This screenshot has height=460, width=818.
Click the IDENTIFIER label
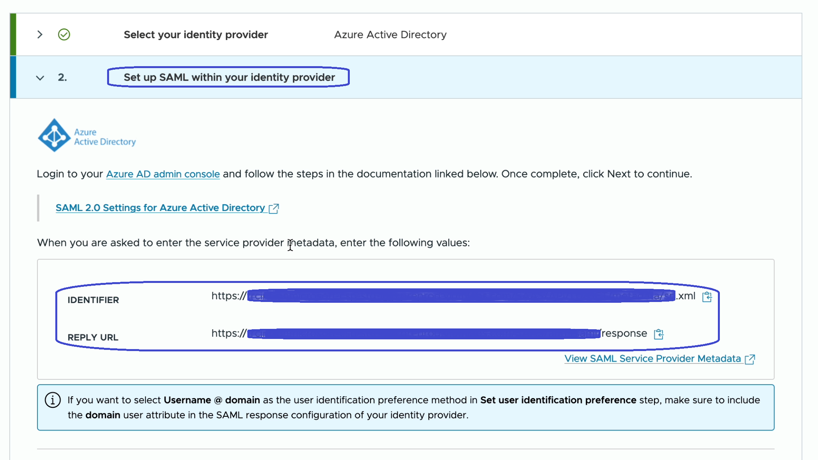click(93, 300)
